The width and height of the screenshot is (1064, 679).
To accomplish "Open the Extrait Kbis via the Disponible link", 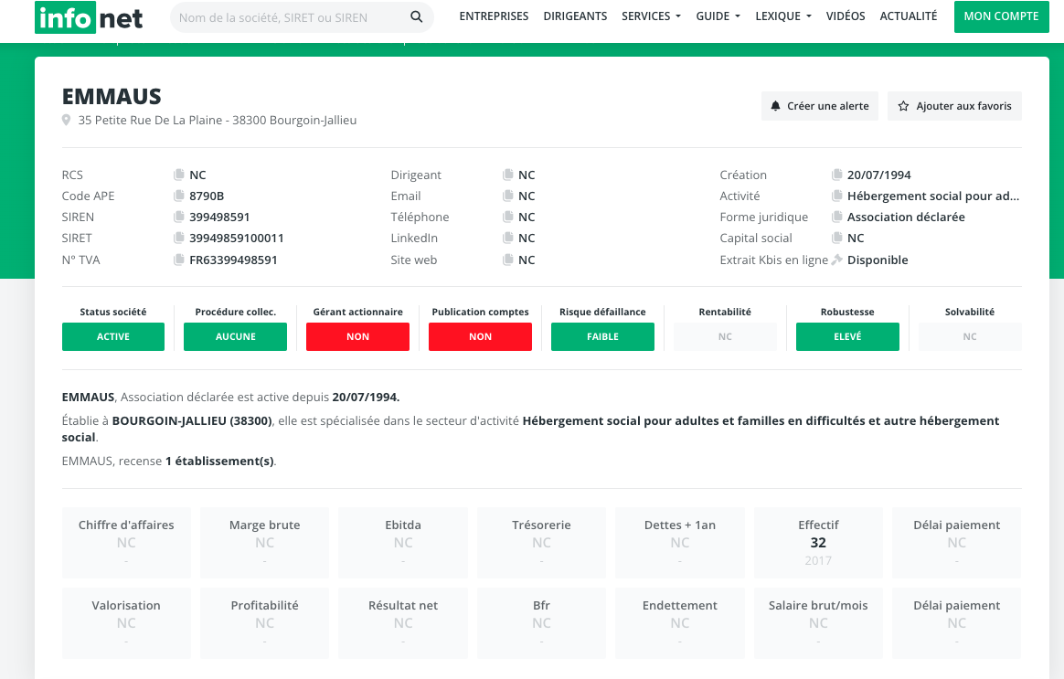I will (879, 260).
